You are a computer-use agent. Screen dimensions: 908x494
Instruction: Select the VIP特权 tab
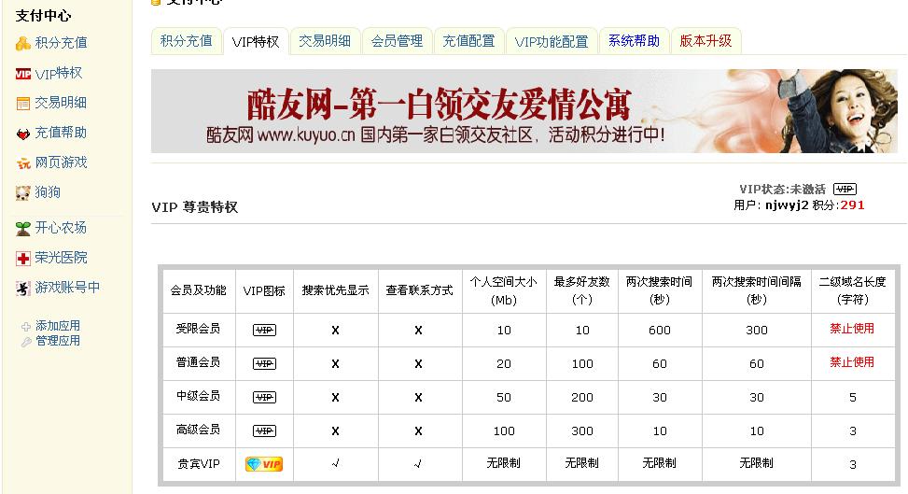(256, 42)
